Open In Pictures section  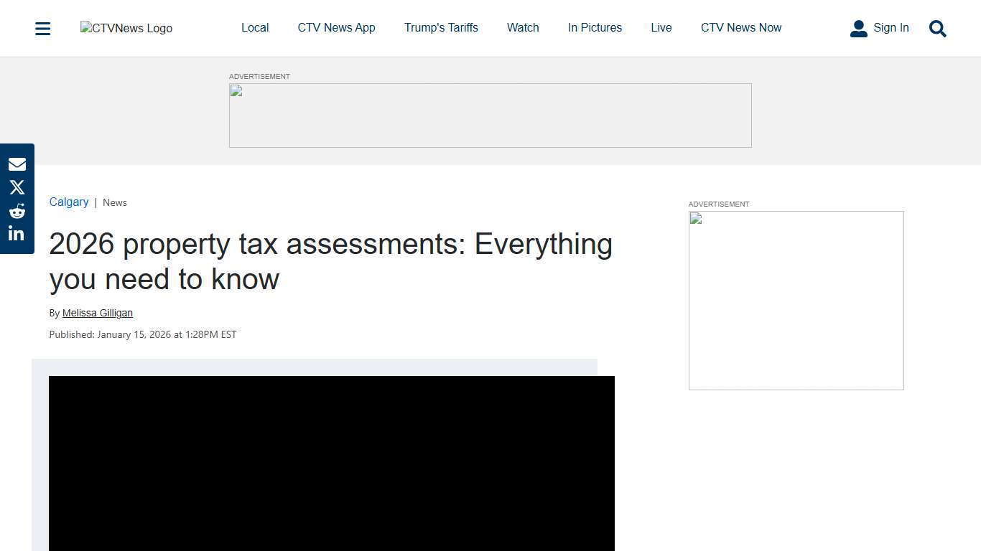pyautogui.click(x=595, y=28)
